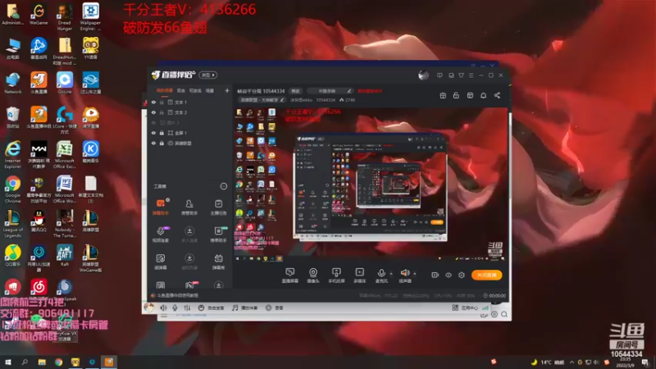Click the 修改 edit title button

[x=295, y=91]
